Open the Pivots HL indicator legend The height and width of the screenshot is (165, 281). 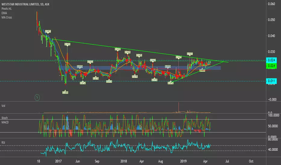coord(6,9)
